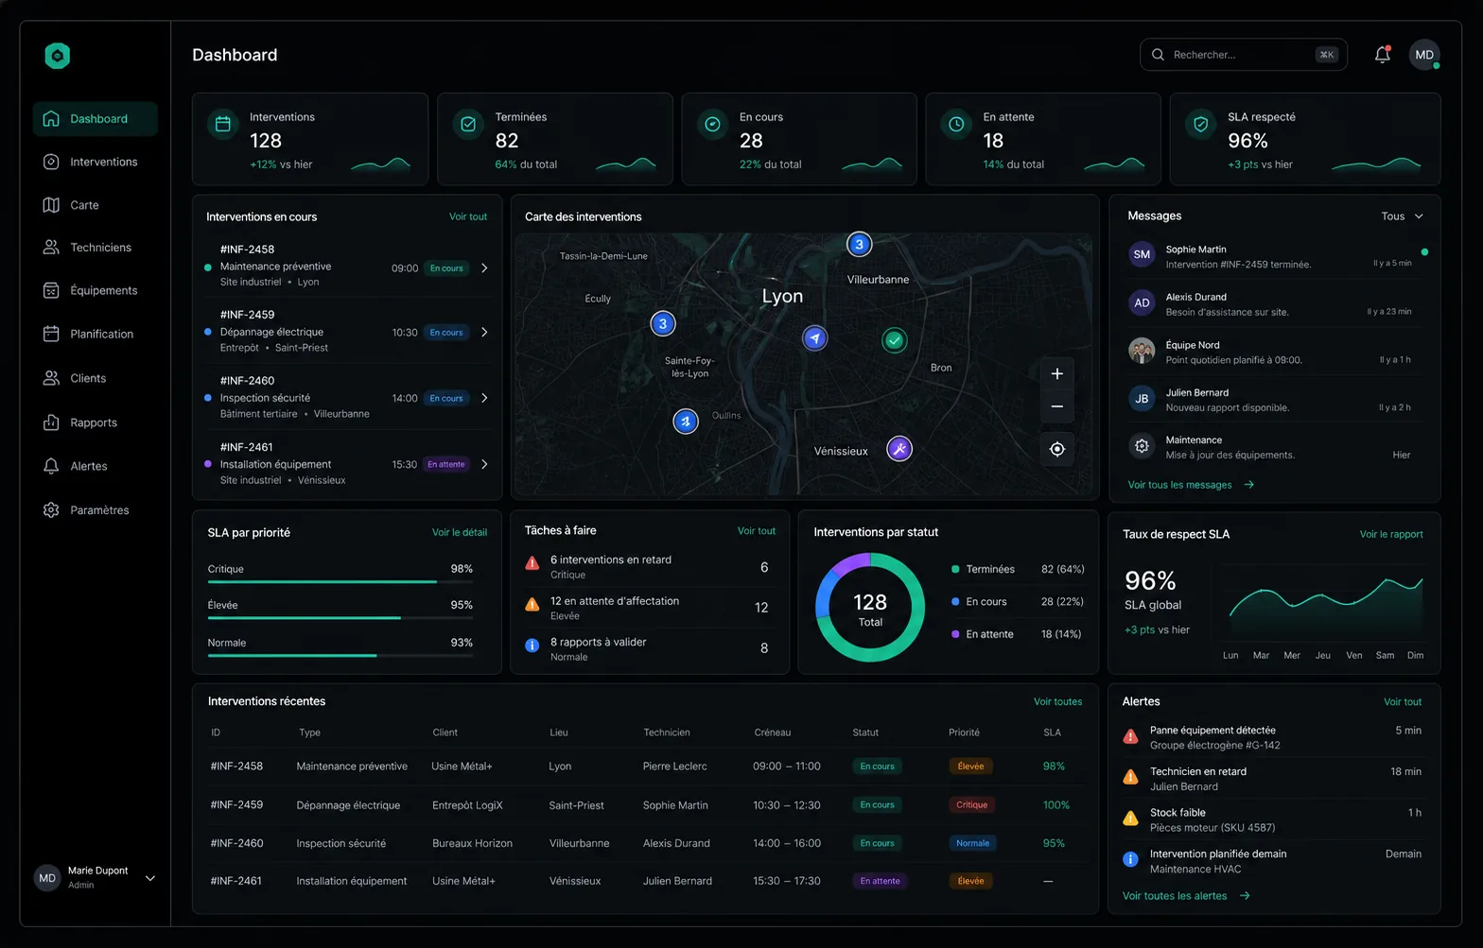Expand #INF-2461 row chevron
Viewport: 1483px width, 948px height.
pos(484,464)
